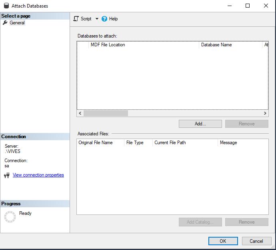
Task: Click the Current File Path column header
Action: (x=185, y=143)
